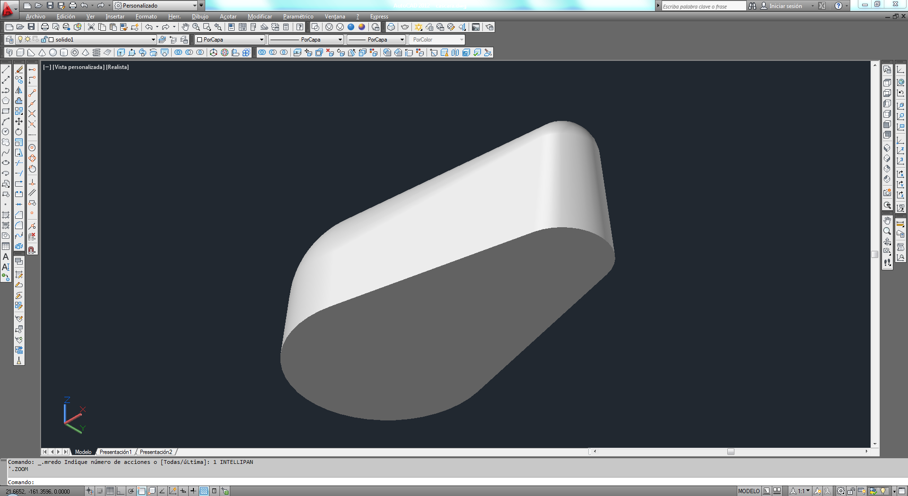Toggle Object Snap in status bar

[x=141, y=491]
